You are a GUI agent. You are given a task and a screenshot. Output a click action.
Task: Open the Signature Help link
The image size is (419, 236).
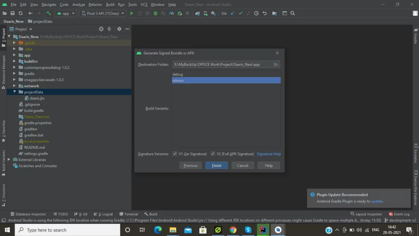pos(269,154)
